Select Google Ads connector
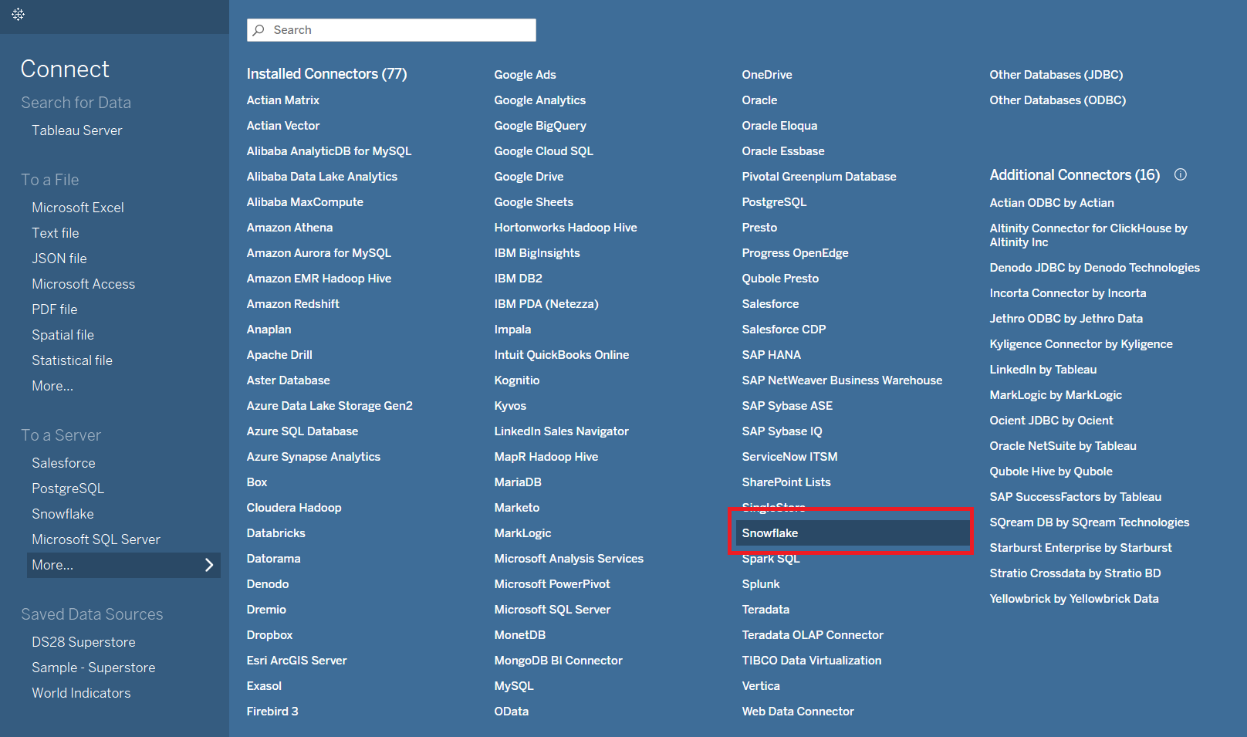The width and height of the screenshot is (1247, 737). click(x=525, y=75)
